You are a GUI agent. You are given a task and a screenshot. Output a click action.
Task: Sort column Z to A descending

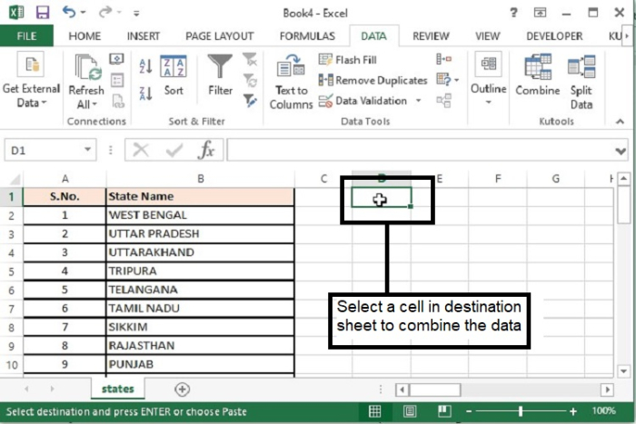tap(145, 94)
